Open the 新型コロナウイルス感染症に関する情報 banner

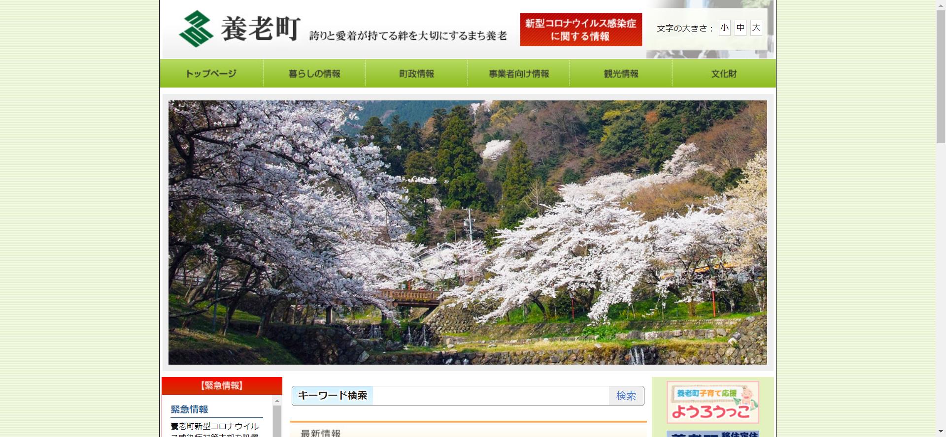click(581, 30)
